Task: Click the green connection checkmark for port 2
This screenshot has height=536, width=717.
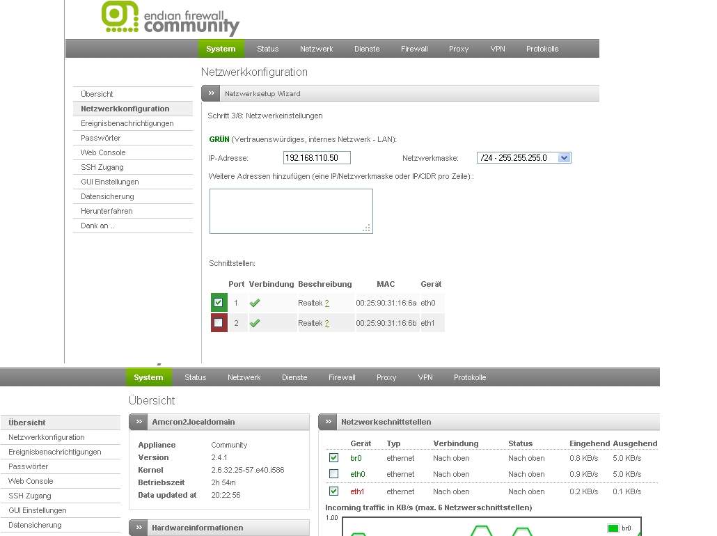Action: pos(255,323)
